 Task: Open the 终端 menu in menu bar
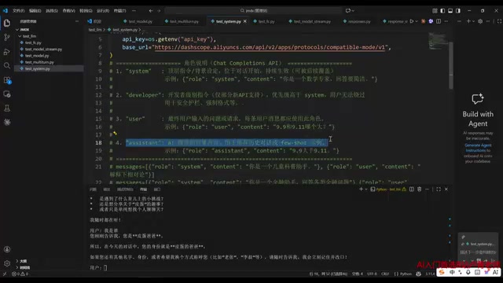click(119, 10)
